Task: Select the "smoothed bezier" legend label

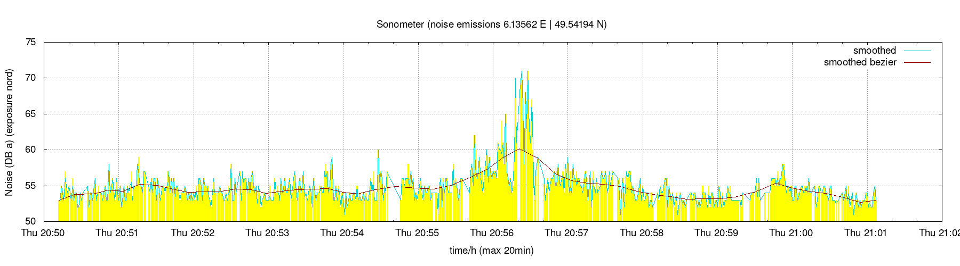Action: (x=860, y=62)
